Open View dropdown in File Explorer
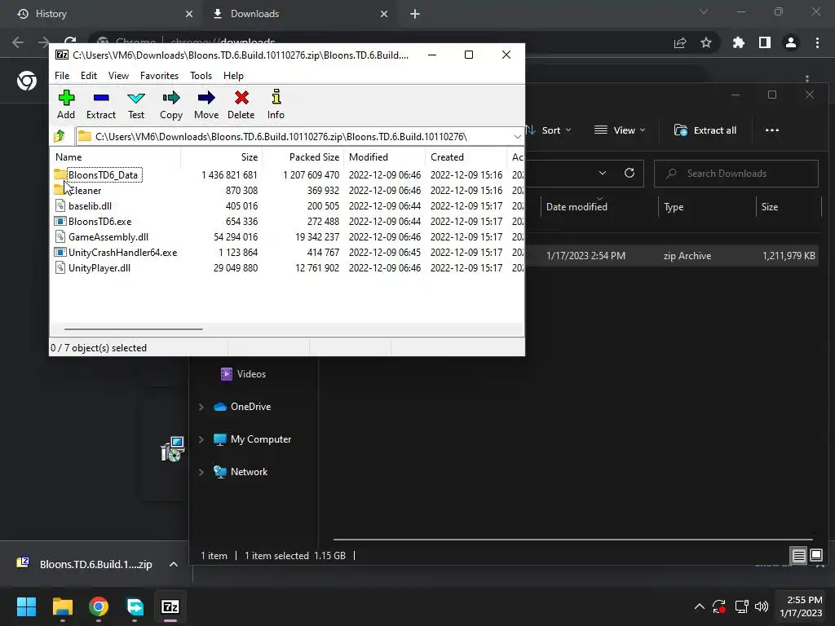The image size is (835, 626). [620, 130]
